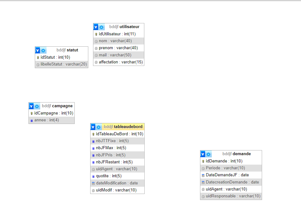This screenshot has height=211, width=301.
Task: Click the numeric icon beside annee column
Action: (x=32, y=120)
